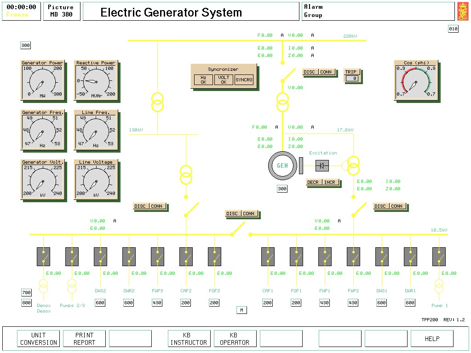
Task: Select the Denox Desox breaker box
Action: pos(44,256)
